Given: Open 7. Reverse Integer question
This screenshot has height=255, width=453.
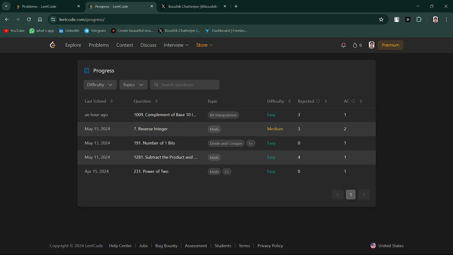Looking at the screenshot, I should (151, 129).
